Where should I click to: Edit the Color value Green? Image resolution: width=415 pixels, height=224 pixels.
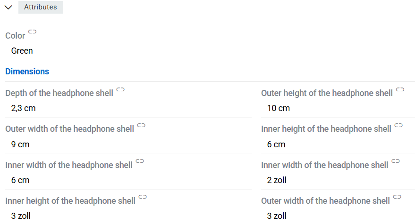click(x=22, y=51)
